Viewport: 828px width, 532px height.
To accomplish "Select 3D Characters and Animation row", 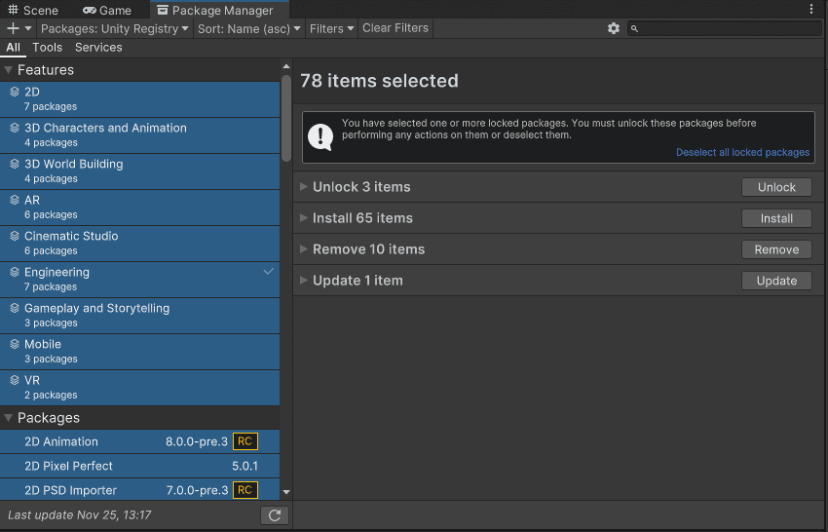I will (x=140, y=135).
